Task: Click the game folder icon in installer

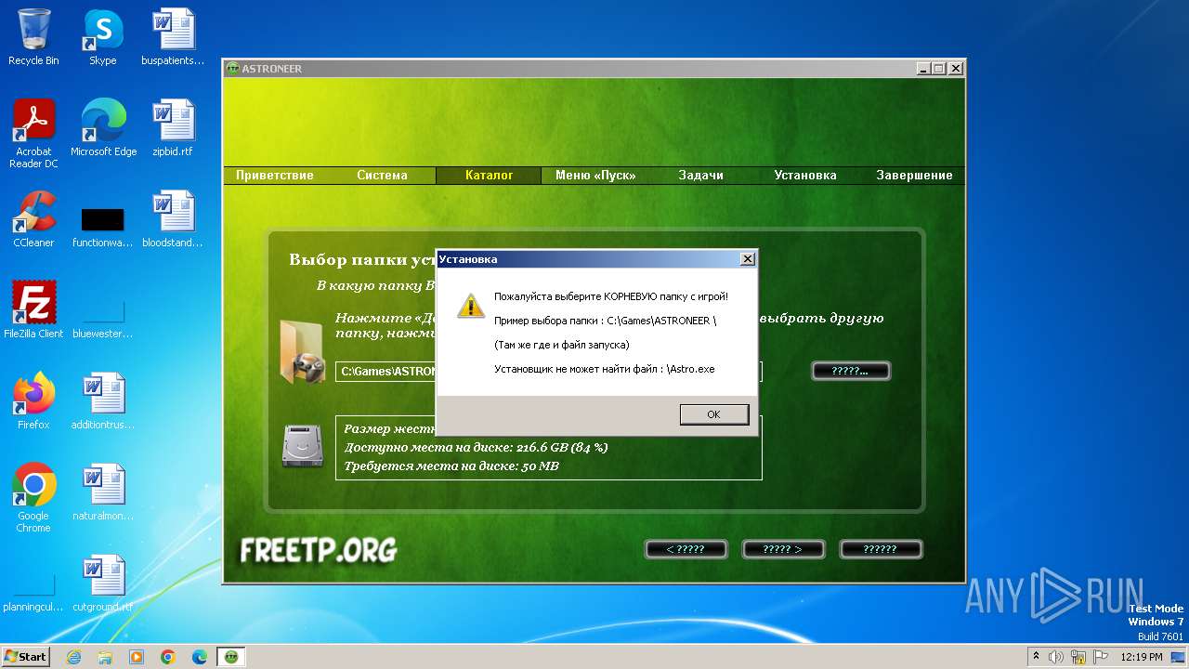Action: pos(303,351)
